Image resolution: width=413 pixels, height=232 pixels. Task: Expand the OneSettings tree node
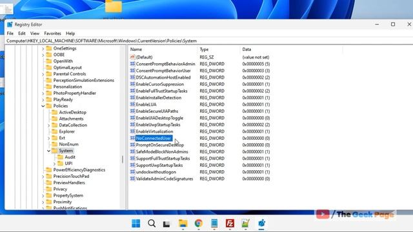tap(43, 49)
